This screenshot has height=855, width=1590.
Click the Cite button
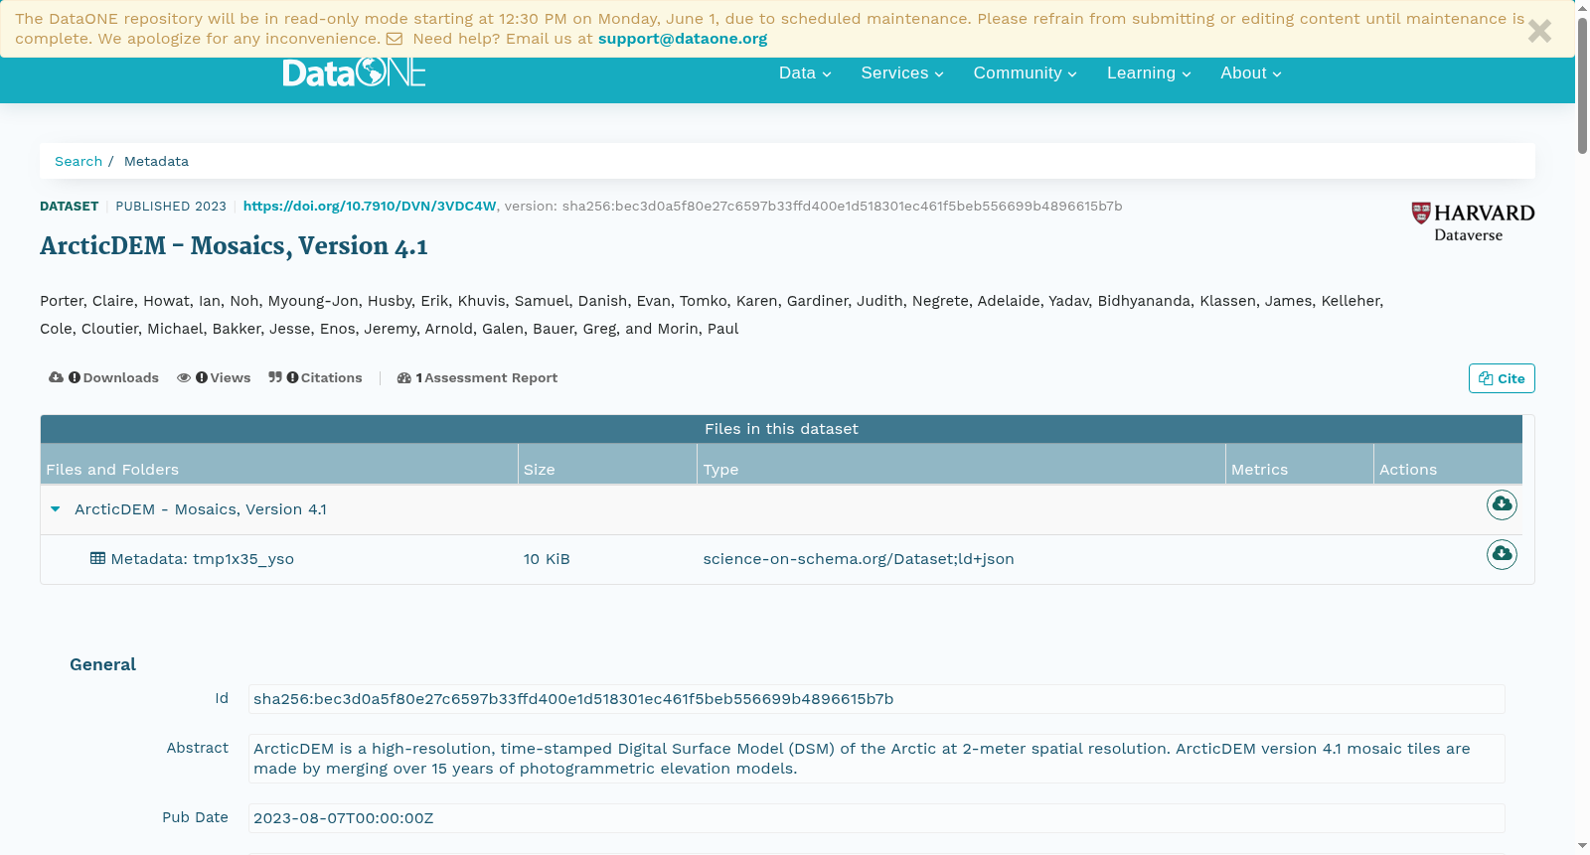(x=1502, y=378)
